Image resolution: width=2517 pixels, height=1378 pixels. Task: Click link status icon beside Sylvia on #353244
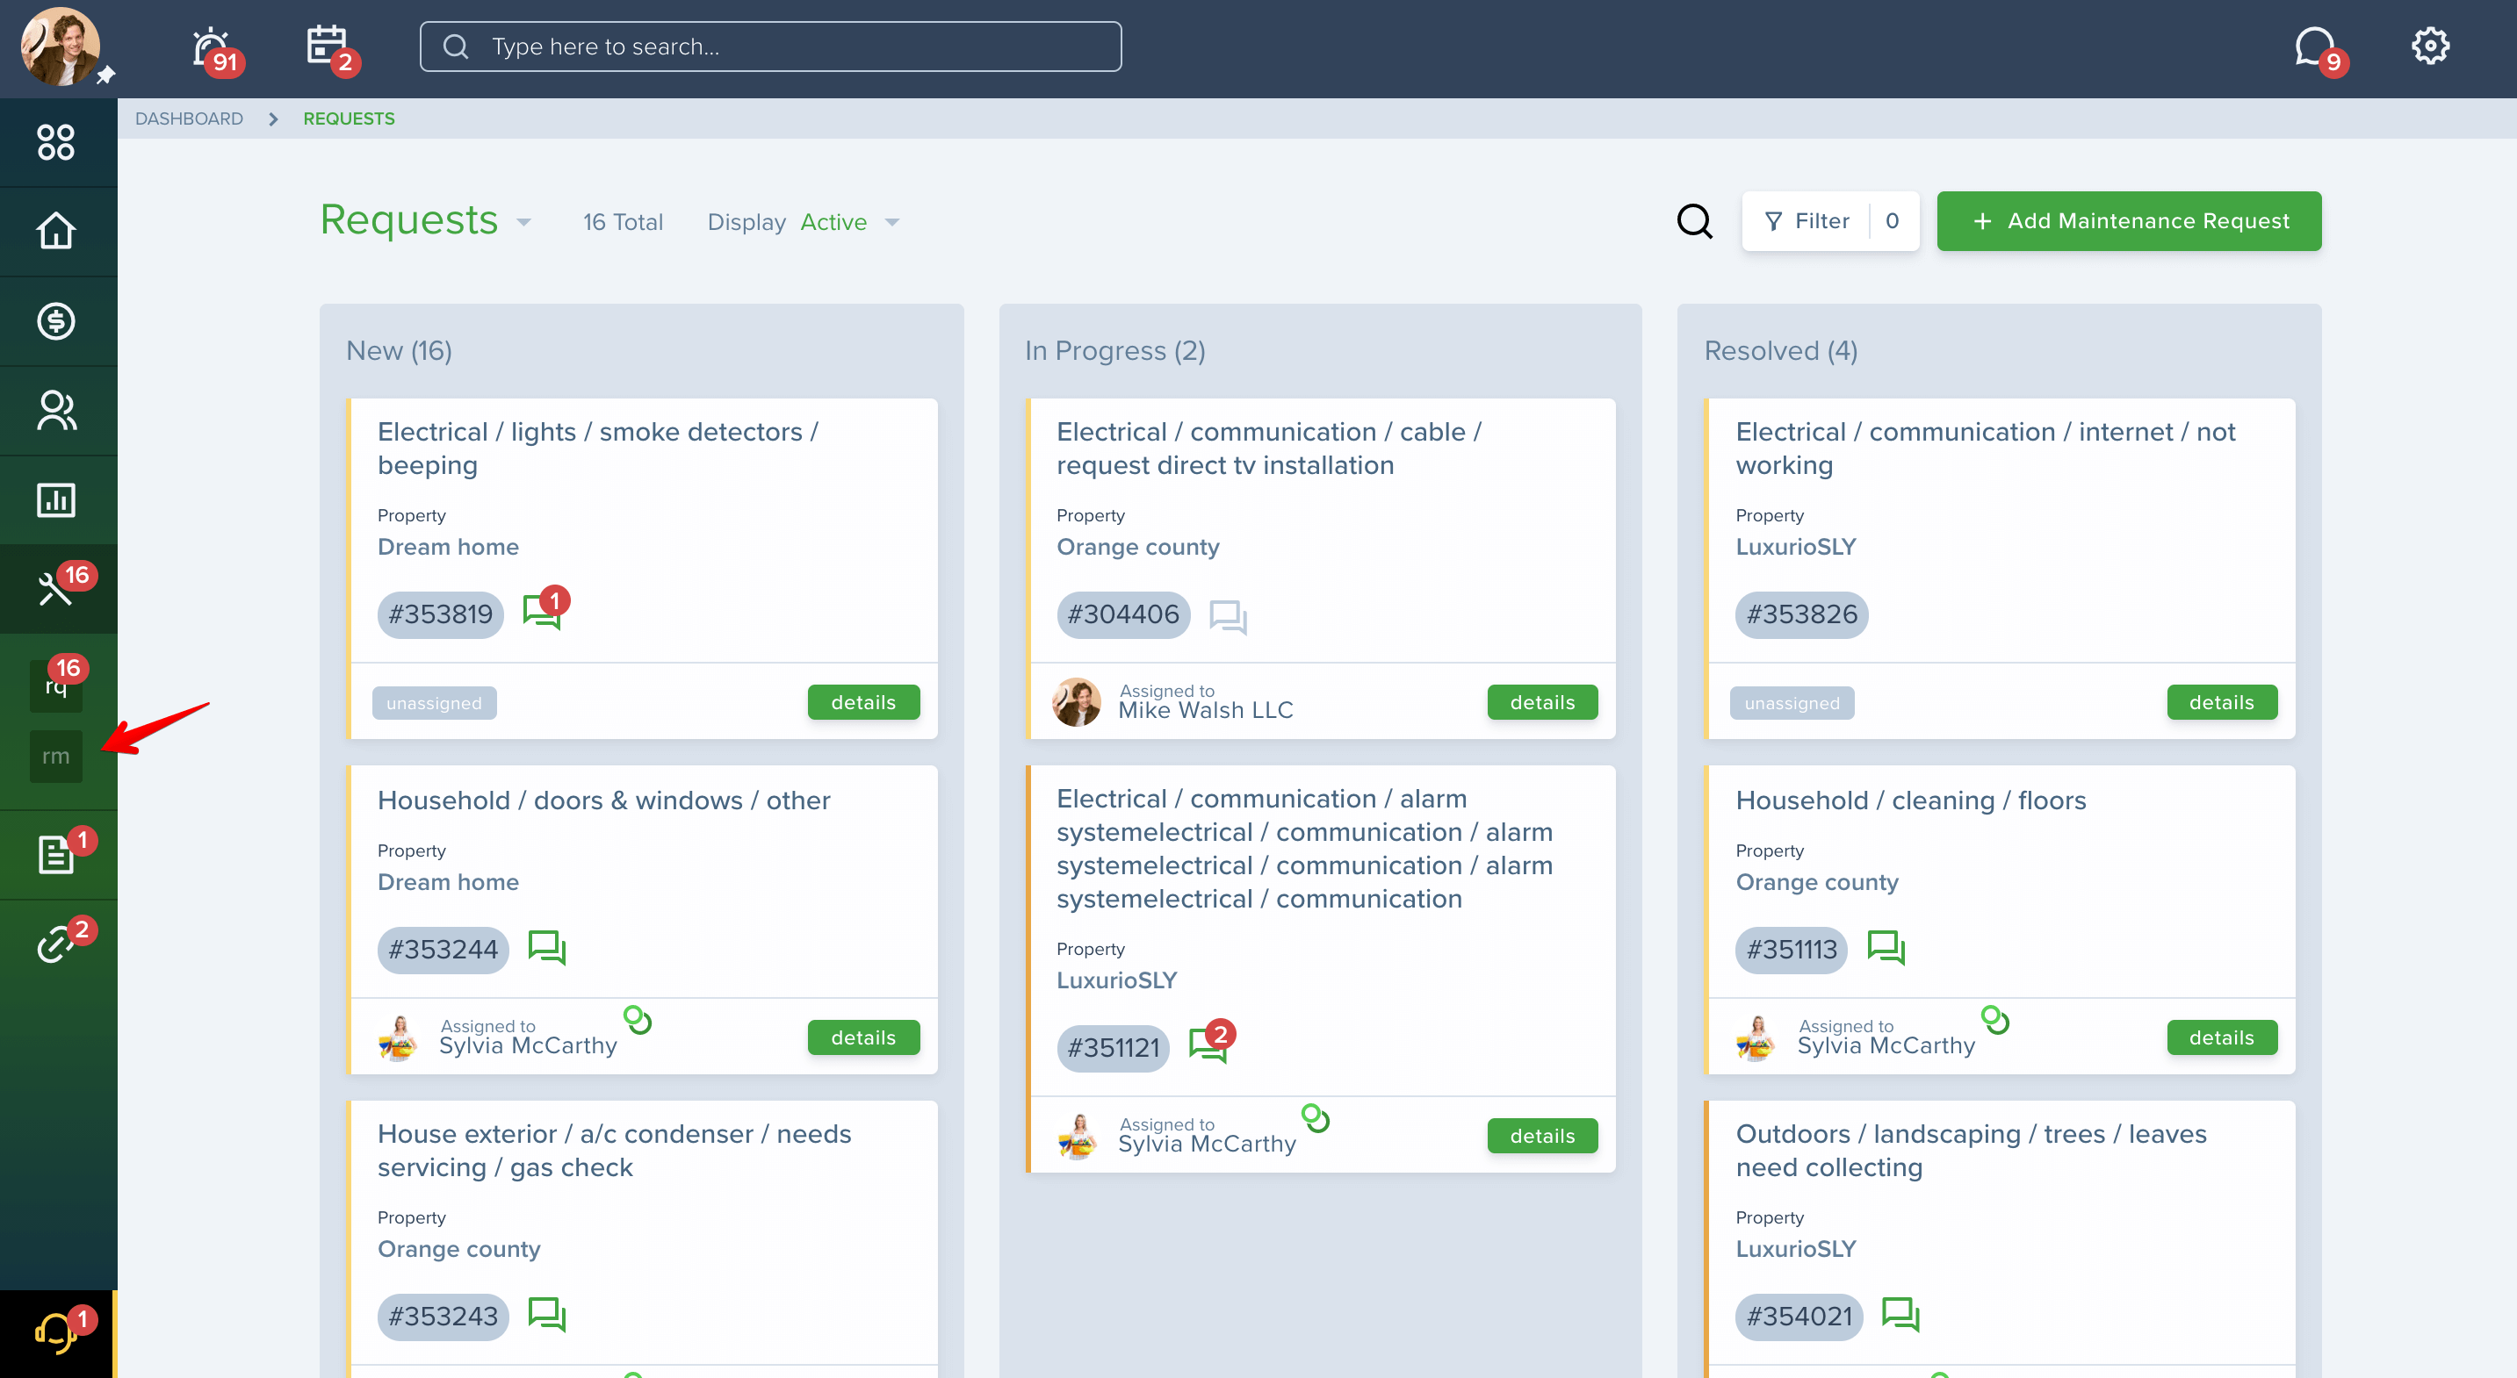pos(637,1020)
